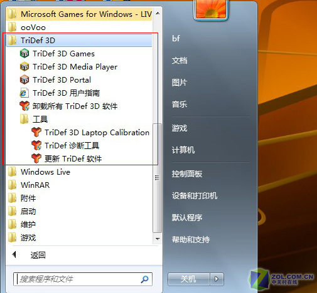Click the Windows Live folder icon

pyautogui.click(x=12, y=172)
